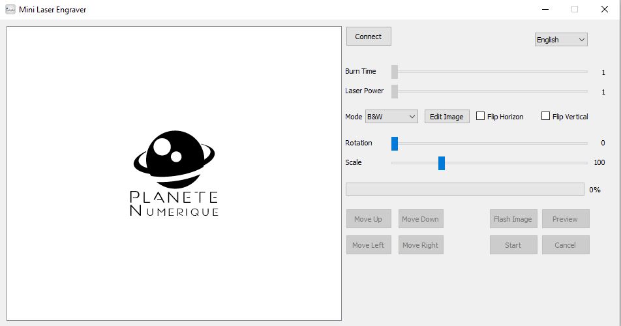Click the Move Up button
The height and width of the screenshot is (326, 621).
click(369, 219)
